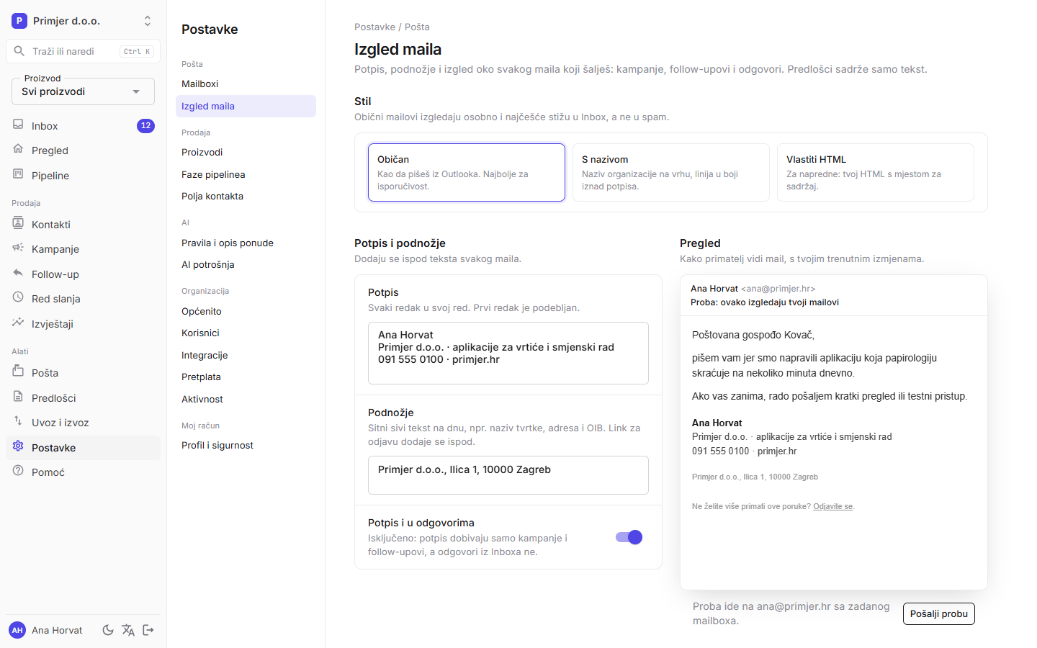Screen dimensions: 1037x648
Task: Edit the Podnožje footer text field
Action: click(x=508, y=475)
